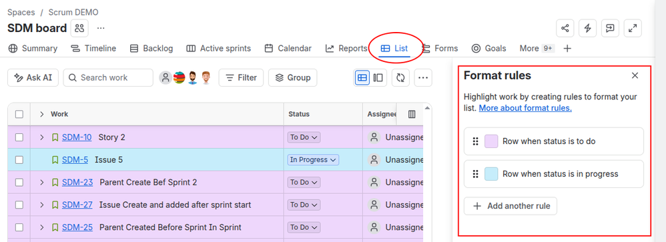Image resolution: width=666 pixels, height=242 pixels.
Task: Open the Timeline tab
Action: (x=93, y=49)
